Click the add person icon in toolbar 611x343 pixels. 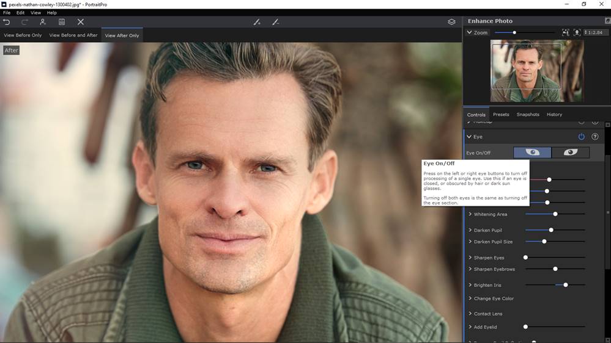click(43, 22)
